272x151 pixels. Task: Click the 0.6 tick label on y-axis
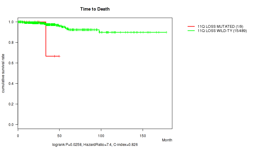pyautogui.click(x=11, y=63)
